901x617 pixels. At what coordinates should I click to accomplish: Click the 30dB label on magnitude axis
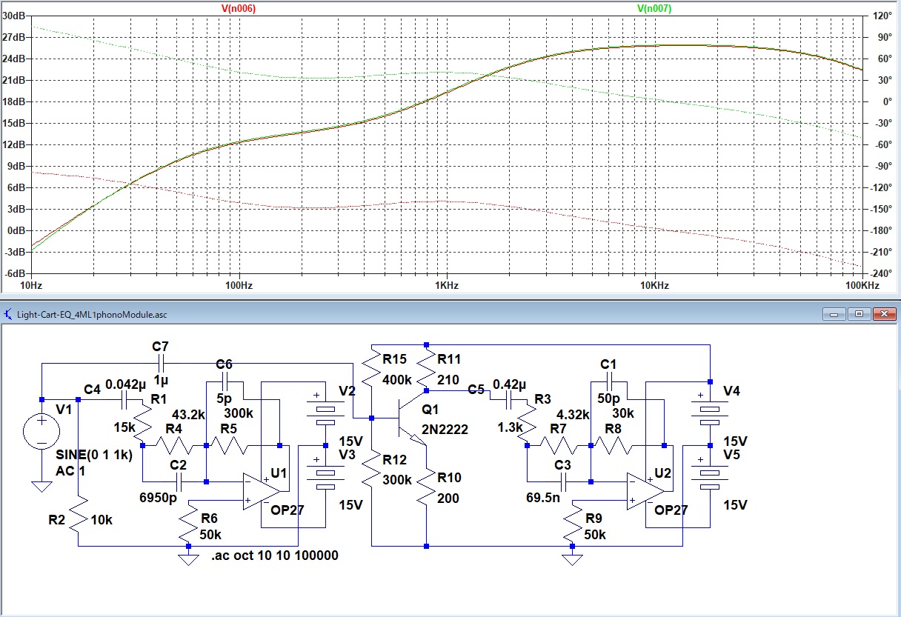click(x=16, y=15)
